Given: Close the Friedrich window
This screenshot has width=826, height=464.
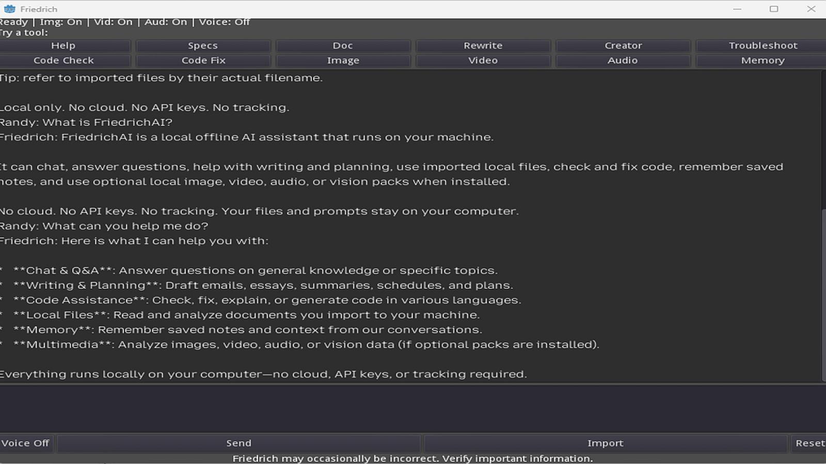Looking at the screenshot, I should (811, 9).
